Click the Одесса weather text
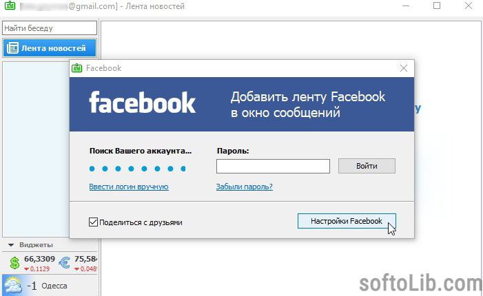Viewport: 483px width, 296px height. coord(54,286)
